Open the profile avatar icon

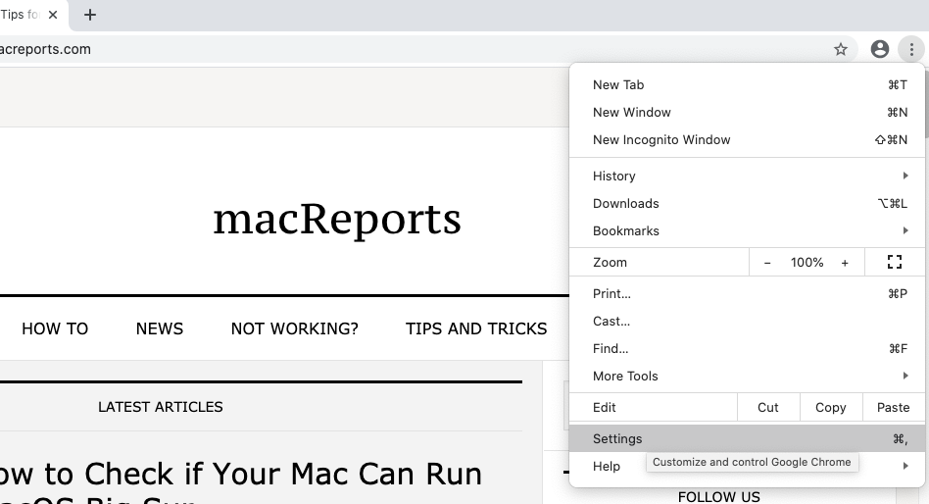click(880, 49)
